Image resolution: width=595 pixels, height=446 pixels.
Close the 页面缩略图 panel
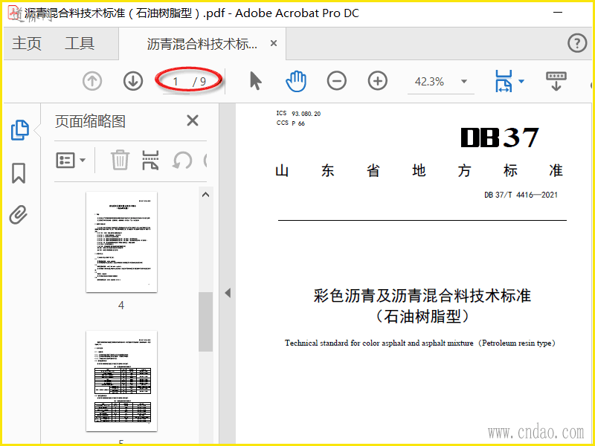point(193,121)
